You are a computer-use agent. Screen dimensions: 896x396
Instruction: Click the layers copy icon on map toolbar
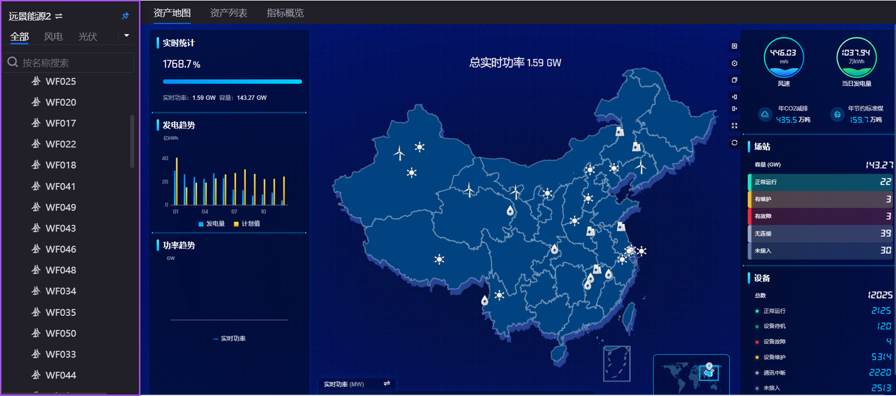tap(734, 80)
